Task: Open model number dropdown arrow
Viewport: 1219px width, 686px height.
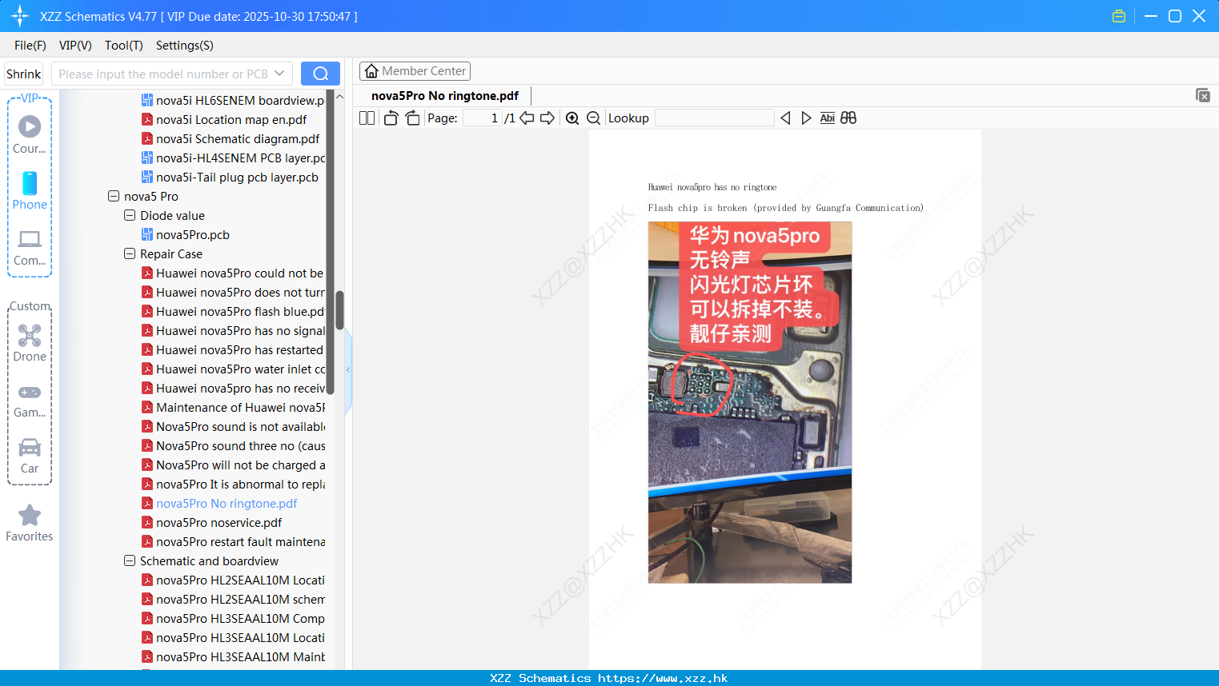Action: [x=279, y=74]
